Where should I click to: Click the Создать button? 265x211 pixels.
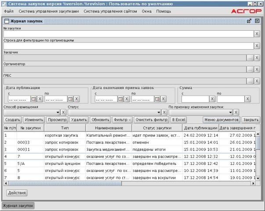[x=13, y=119]
